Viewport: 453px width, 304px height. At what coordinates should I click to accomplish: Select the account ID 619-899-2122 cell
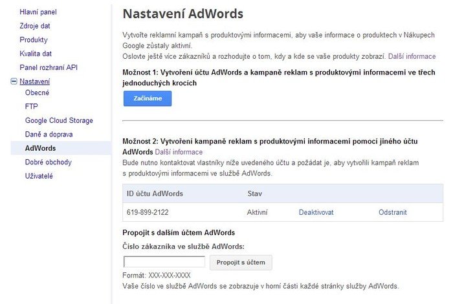[x=148, y=213]
